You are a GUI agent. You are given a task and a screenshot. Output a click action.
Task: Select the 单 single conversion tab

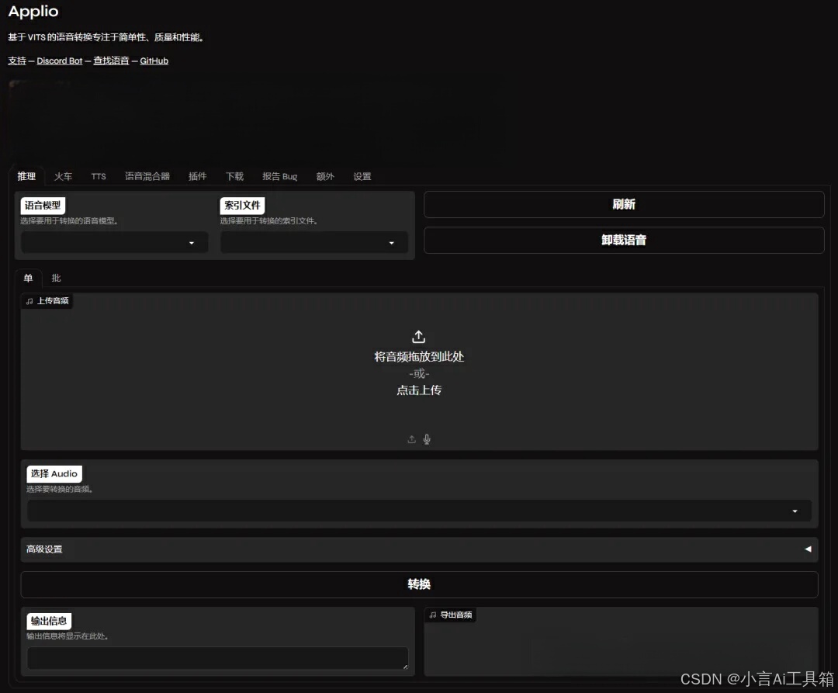29,278
